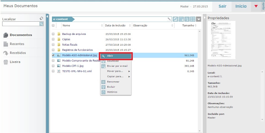Open the toolbar's gray dropdown arrow
The image size is (265, 133).
199,19
